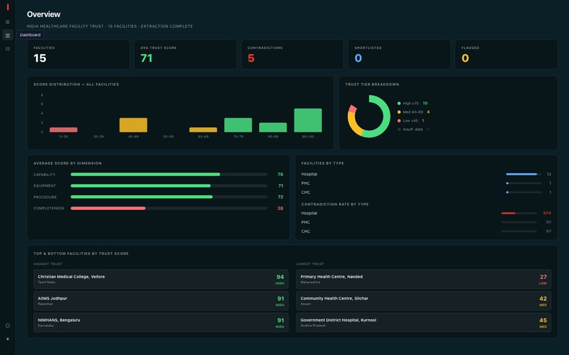Screen dimensions: 569x355
Task: Click Hospital contradiction rate red bar
Action: click(x=508, y=213)
